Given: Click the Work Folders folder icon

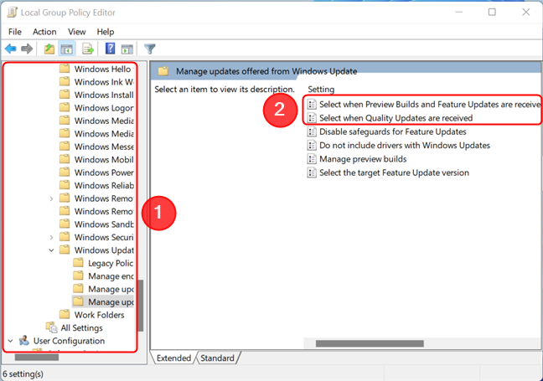Looking at the screenshot, I should (65, 314).
